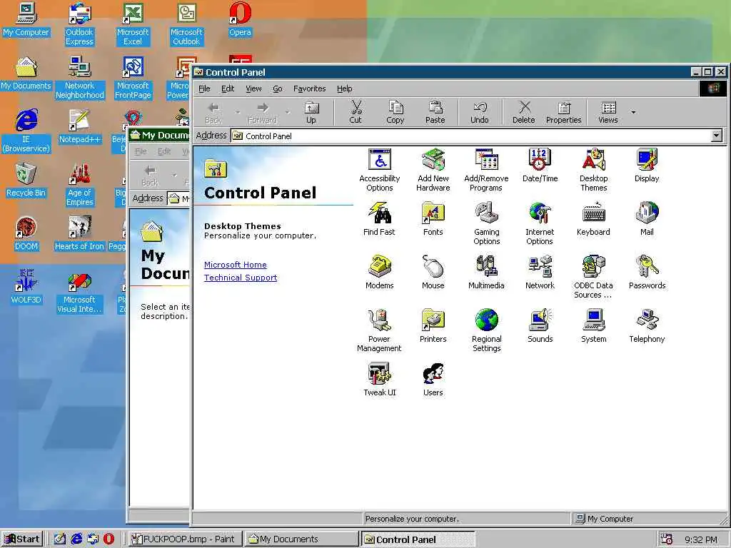This screenshot has height=548, width=731.
Task: Open ODBC Data Sources
Action: pyautogui.click(x=593, y=277)
